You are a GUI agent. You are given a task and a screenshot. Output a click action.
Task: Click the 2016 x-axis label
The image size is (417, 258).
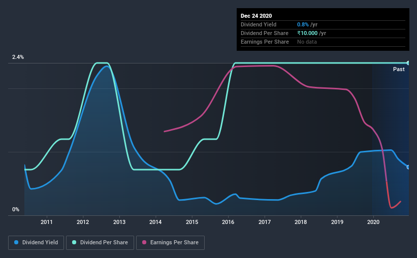[228, 222]
